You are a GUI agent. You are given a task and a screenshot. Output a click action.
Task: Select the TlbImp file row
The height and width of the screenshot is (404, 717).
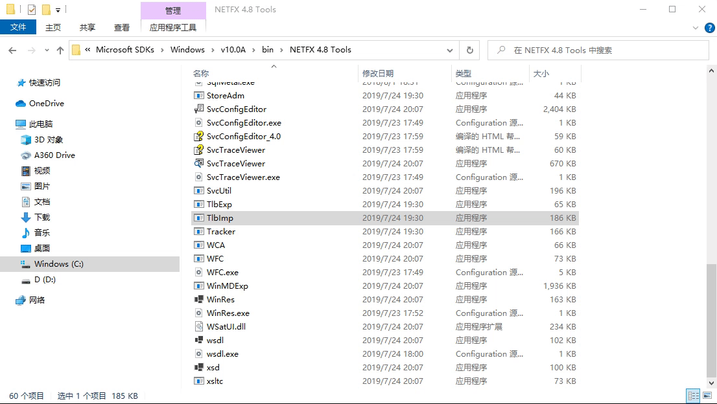point(385,218)
